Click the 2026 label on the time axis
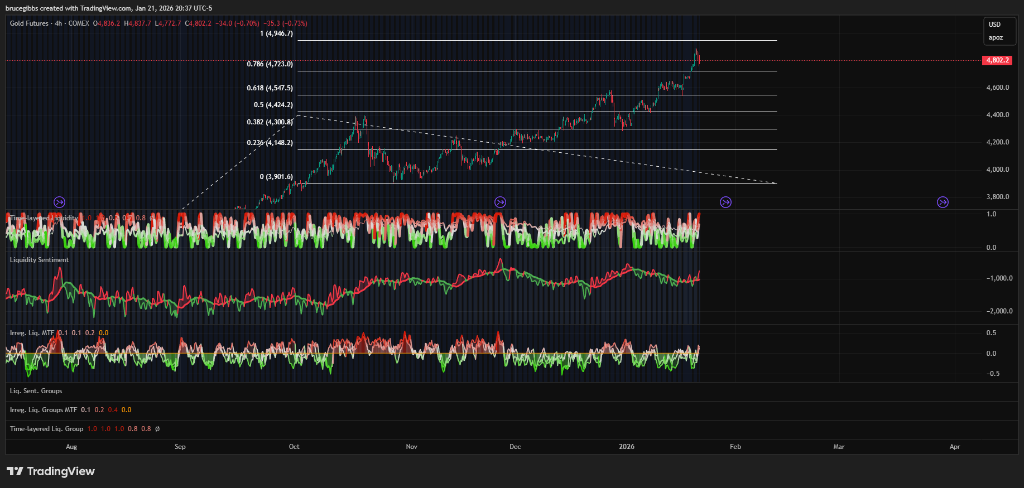This screenshot has height=488, width=1024. (626, 447)
